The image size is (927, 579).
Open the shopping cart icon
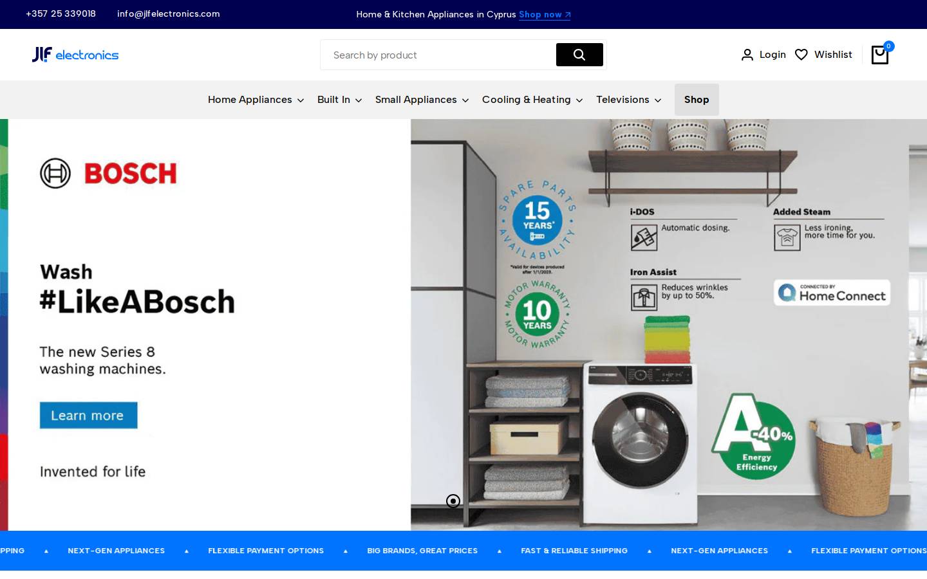tap(879, 55)
